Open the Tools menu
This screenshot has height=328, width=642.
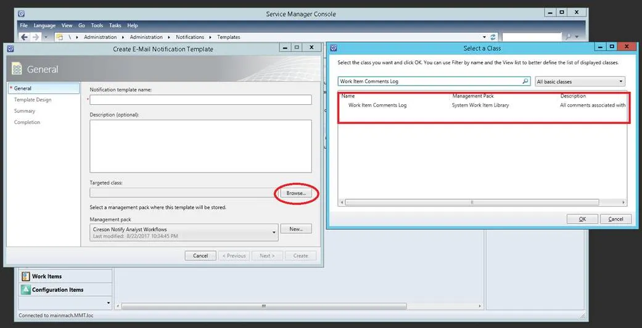coord(97,25)
